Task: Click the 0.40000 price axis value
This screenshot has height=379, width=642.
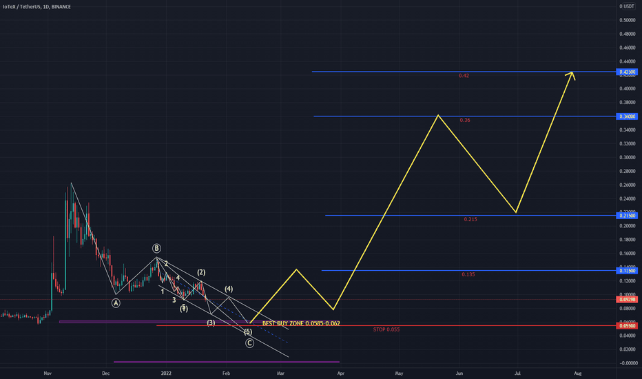Action: [x=628, y=89]
